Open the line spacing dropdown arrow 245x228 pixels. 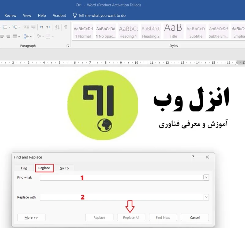31,36
